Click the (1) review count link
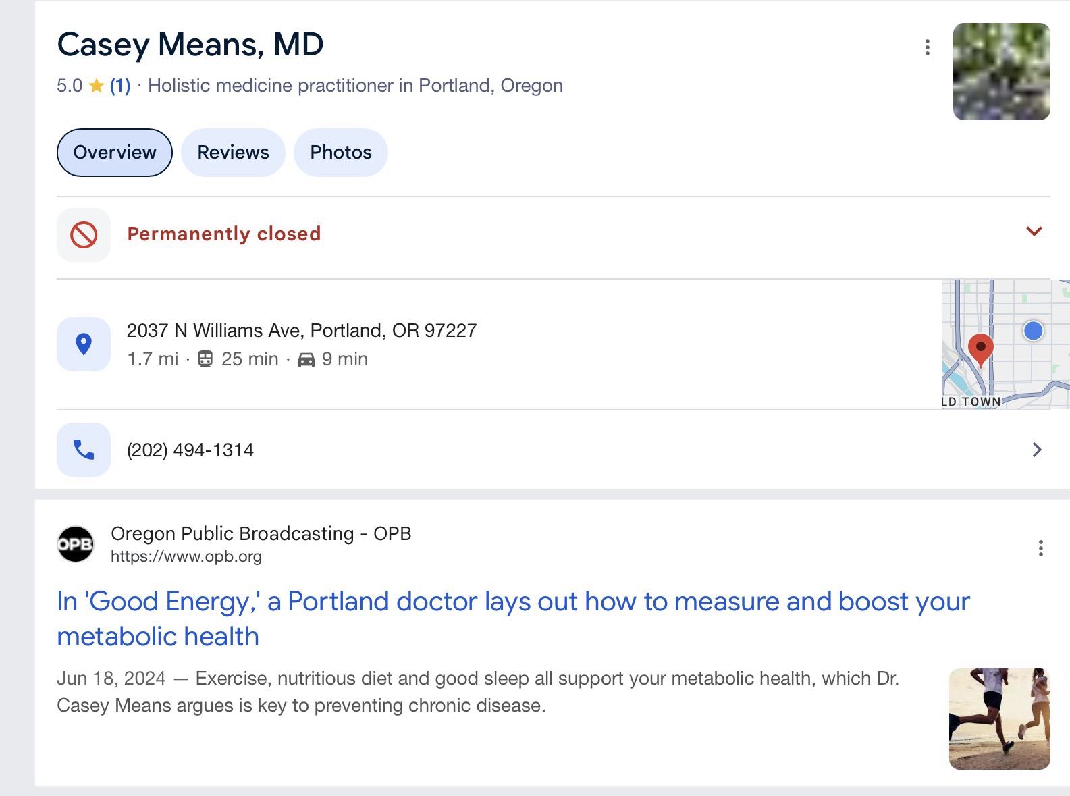1070x796 pixels. [120, 86]
